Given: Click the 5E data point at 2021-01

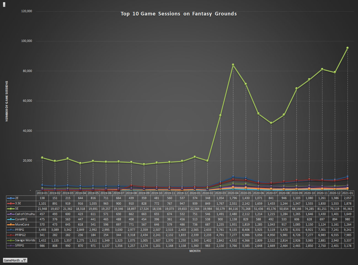Looking at the screenshot, I should [x=348, y=48].
